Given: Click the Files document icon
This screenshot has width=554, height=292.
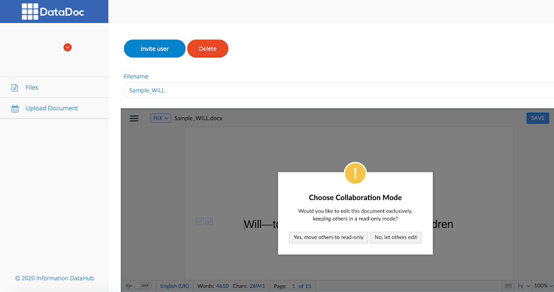Looking at the screenshot, I should (15, 87).
